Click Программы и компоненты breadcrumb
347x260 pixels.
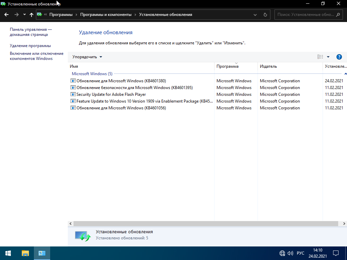[x=106, y=15]
